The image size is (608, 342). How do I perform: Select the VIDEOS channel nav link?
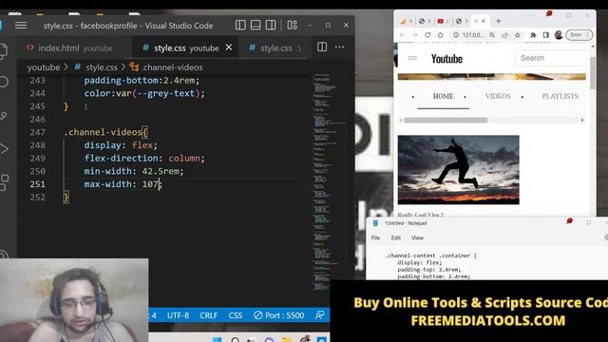pos(498,96)
